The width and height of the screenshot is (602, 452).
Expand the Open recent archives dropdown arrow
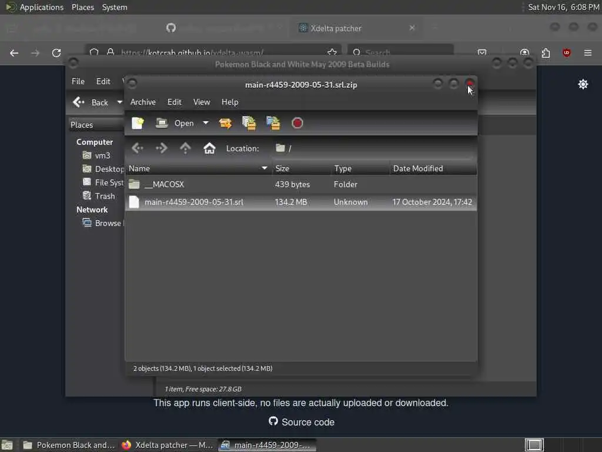point(206,123)
